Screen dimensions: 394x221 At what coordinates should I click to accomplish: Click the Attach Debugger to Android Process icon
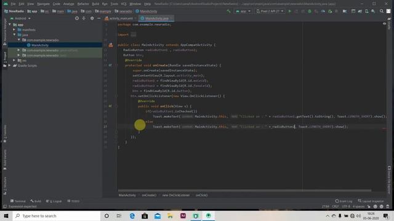pos(330,11)
